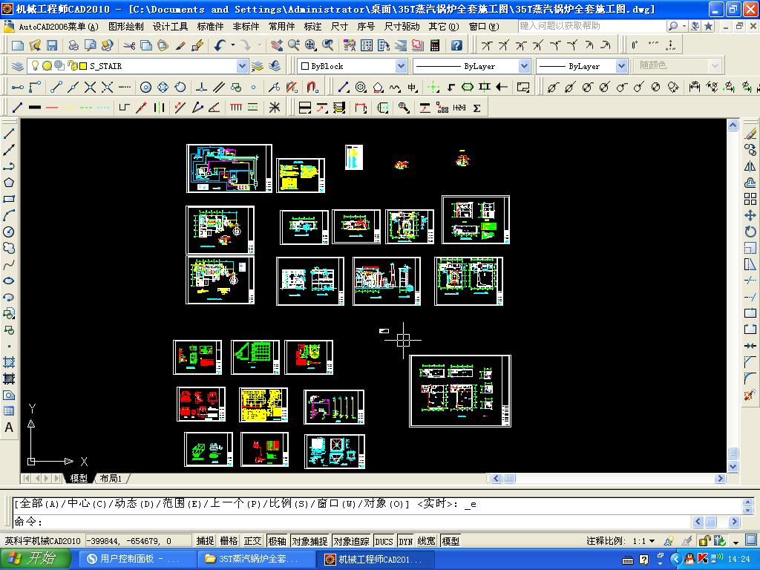The width and height of the screenshot is (760, 570).
Task: Open the calculator icon
Action: (435, 45)
